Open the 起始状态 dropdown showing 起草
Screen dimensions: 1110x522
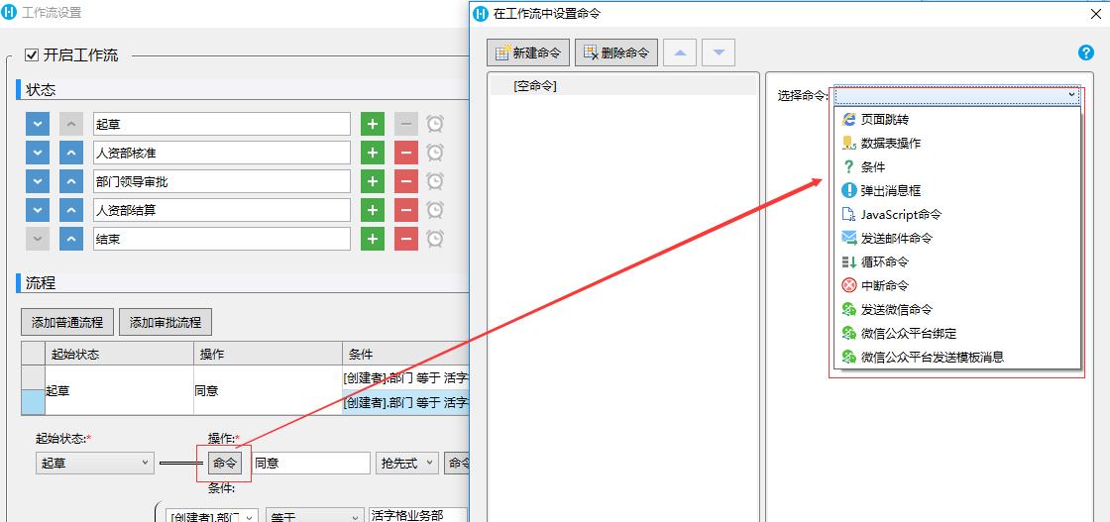(94, 464)
